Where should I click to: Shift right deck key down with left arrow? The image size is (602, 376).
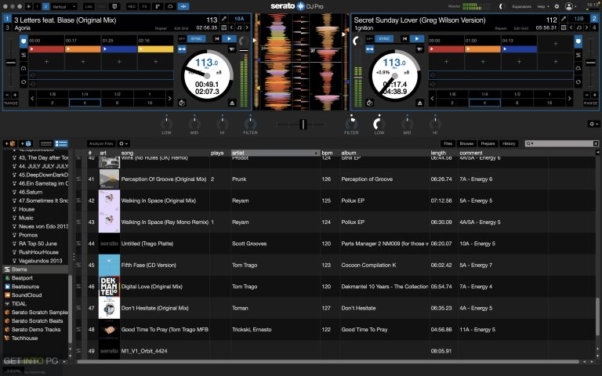tap(571, 27)
